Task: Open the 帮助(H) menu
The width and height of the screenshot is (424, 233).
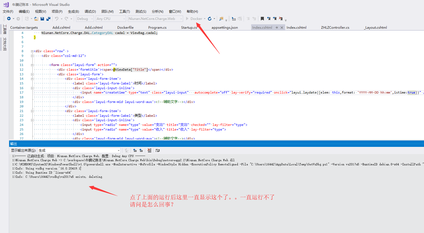Action: (192, 11)
